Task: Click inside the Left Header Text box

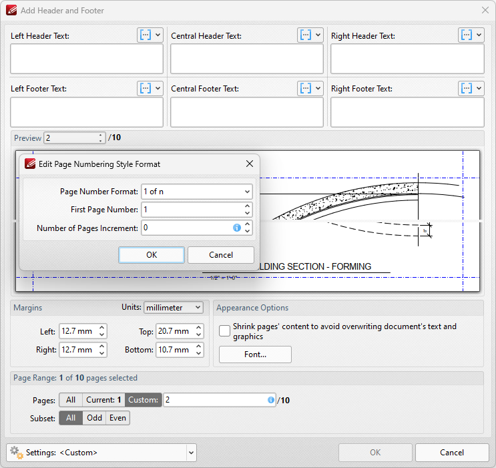Action: tap(87, 59)
